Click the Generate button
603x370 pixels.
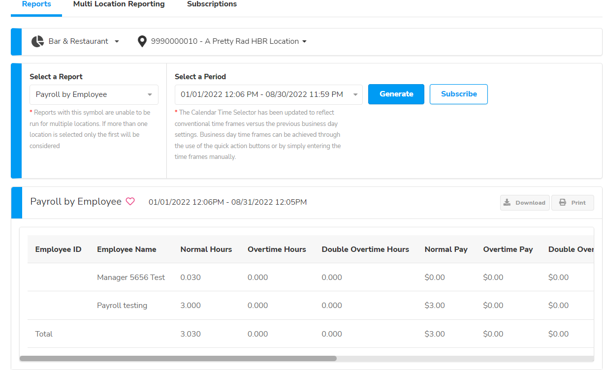tap(396, 94)
